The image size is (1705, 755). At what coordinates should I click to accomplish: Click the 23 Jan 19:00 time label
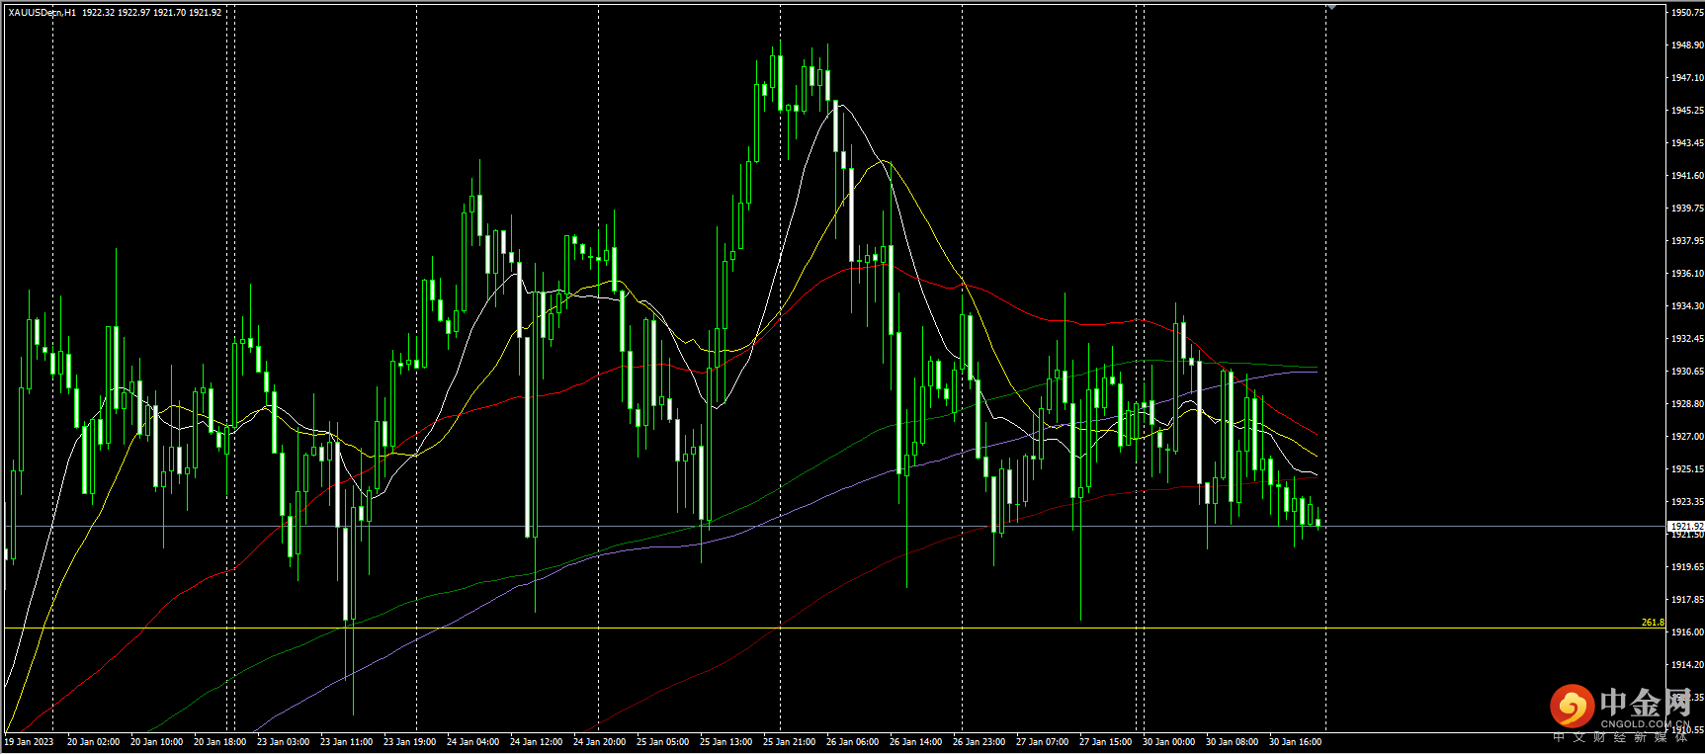[409, 742]
